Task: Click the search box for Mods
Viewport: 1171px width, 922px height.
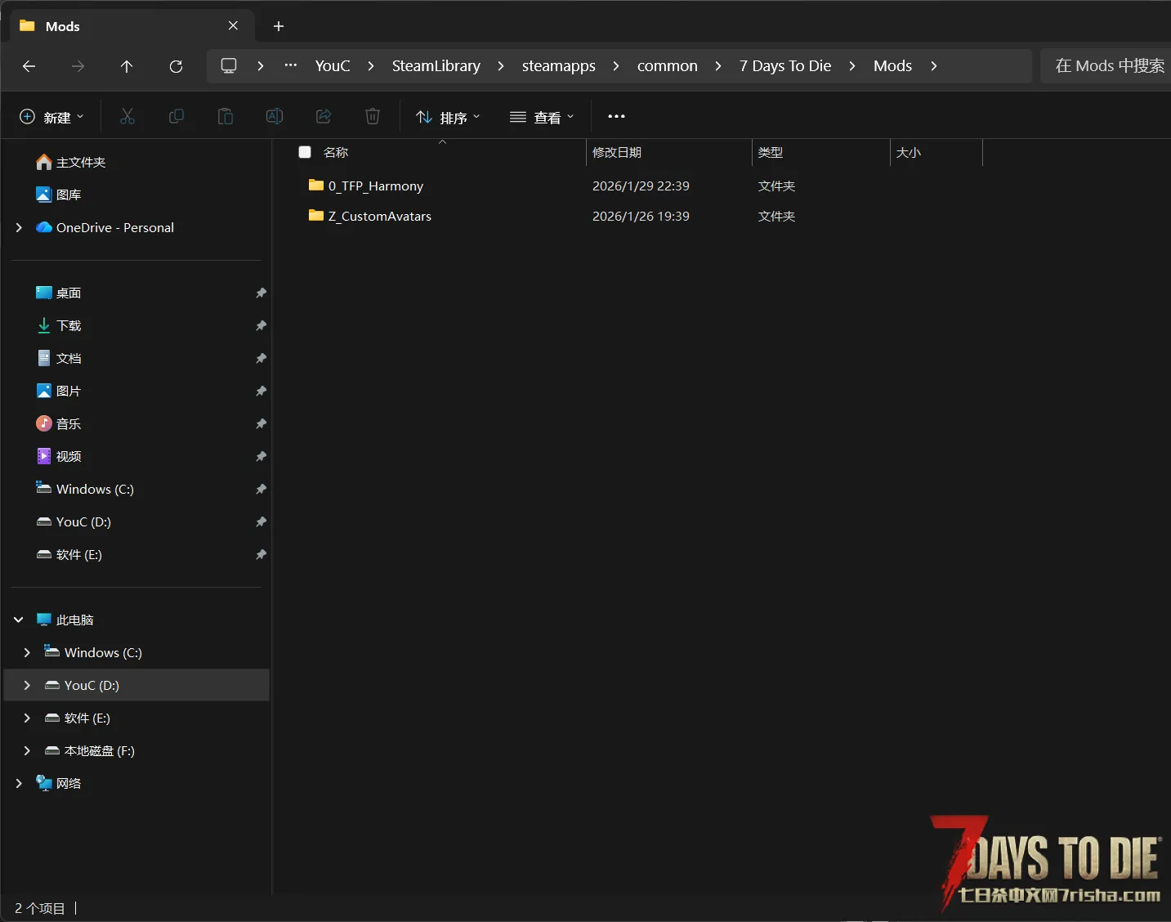Action: [x=1108, y=66]
